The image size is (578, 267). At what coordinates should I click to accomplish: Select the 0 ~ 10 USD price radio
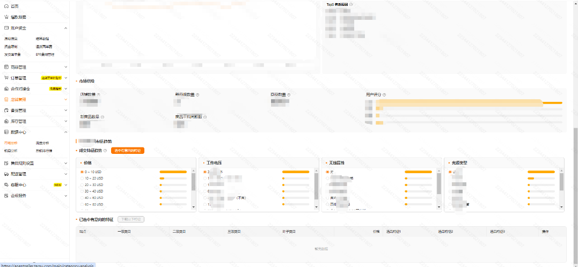coord(82,172)
